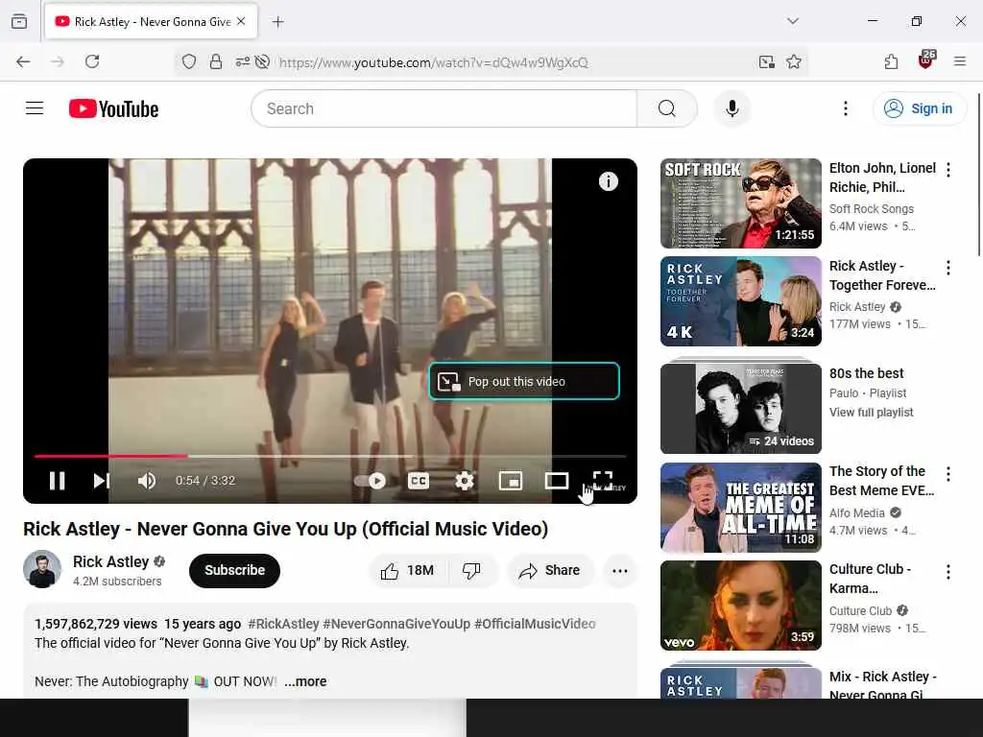Seek on the video progress bar
The image size is (983, 737).
[x=330, y=456]
